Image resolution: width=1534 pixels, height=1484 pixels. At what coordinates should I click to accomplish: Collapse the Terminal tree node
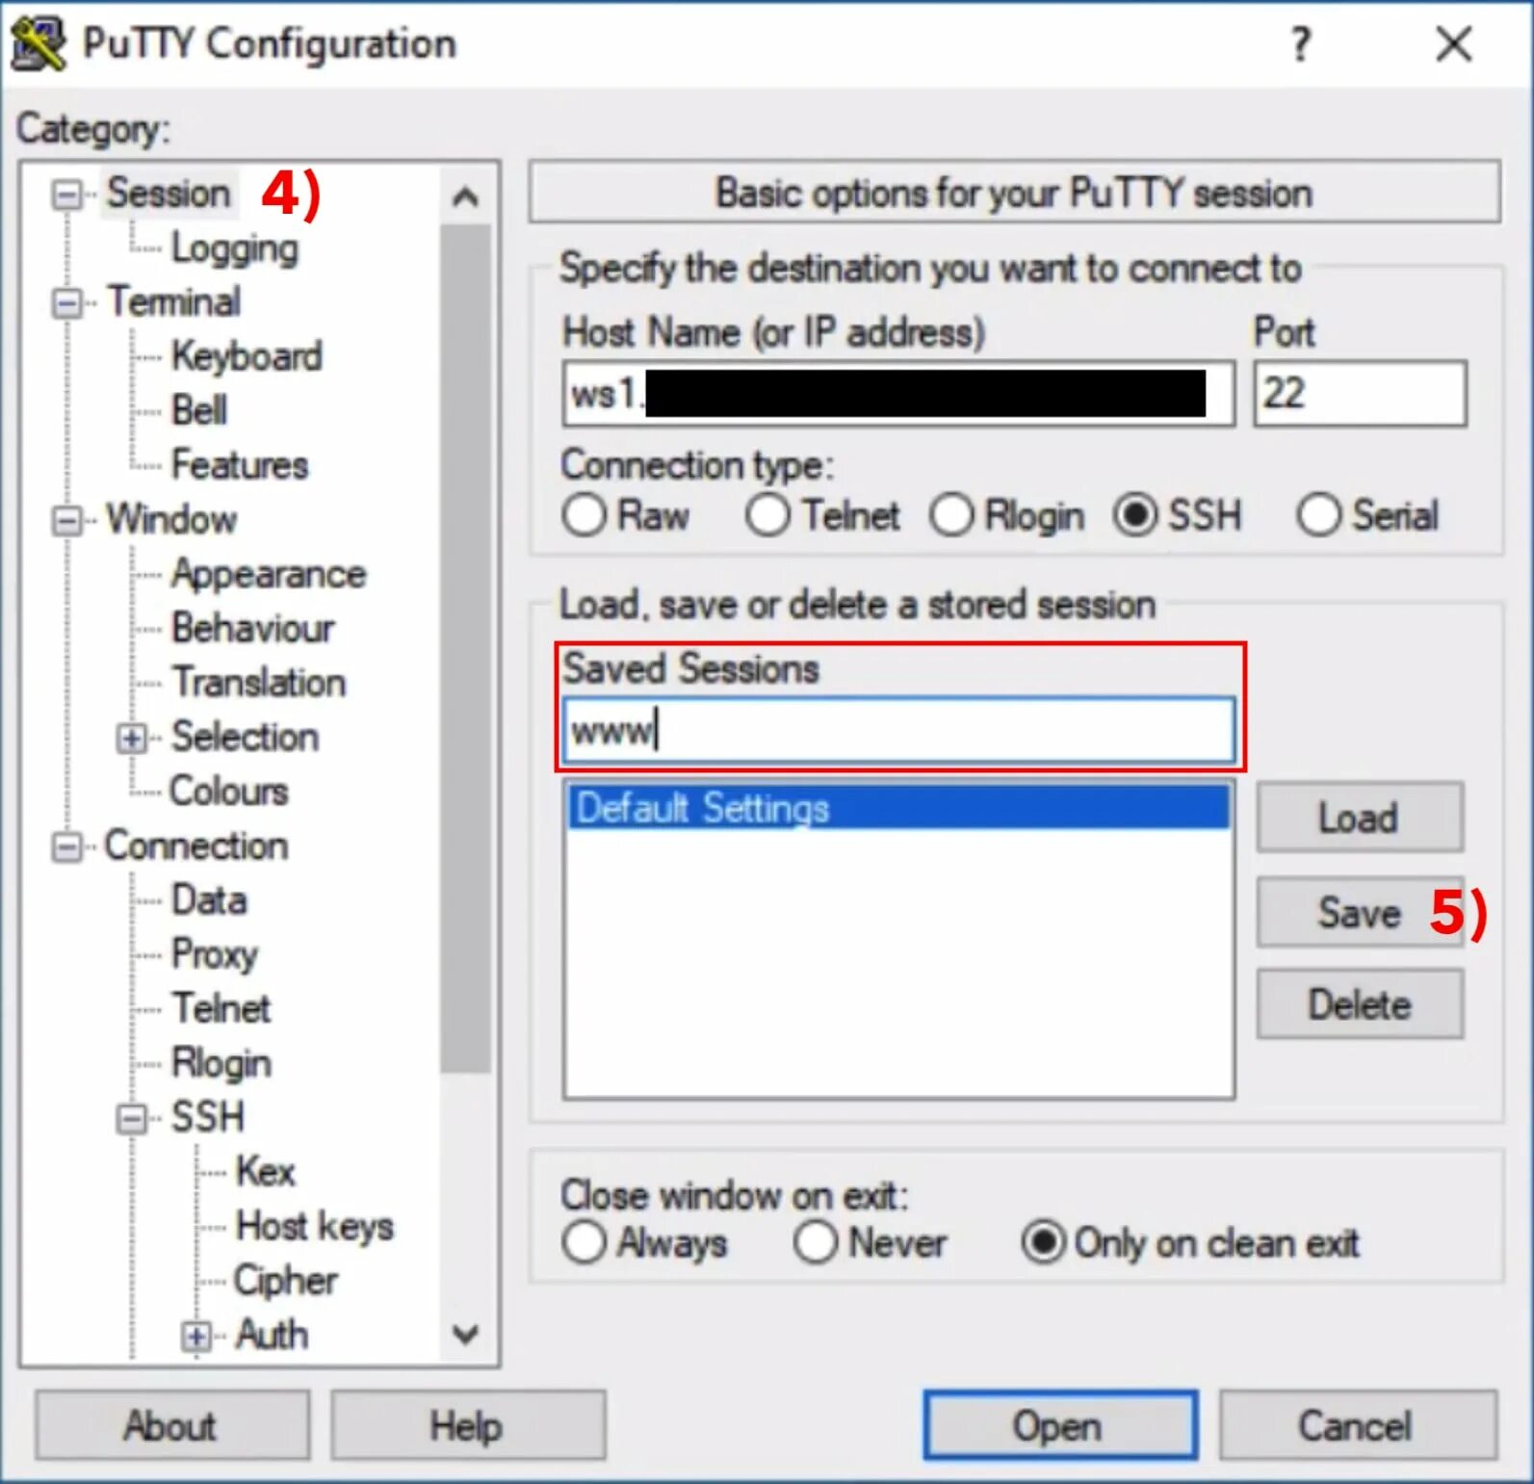pyautogui.click(x=66, y=303)
